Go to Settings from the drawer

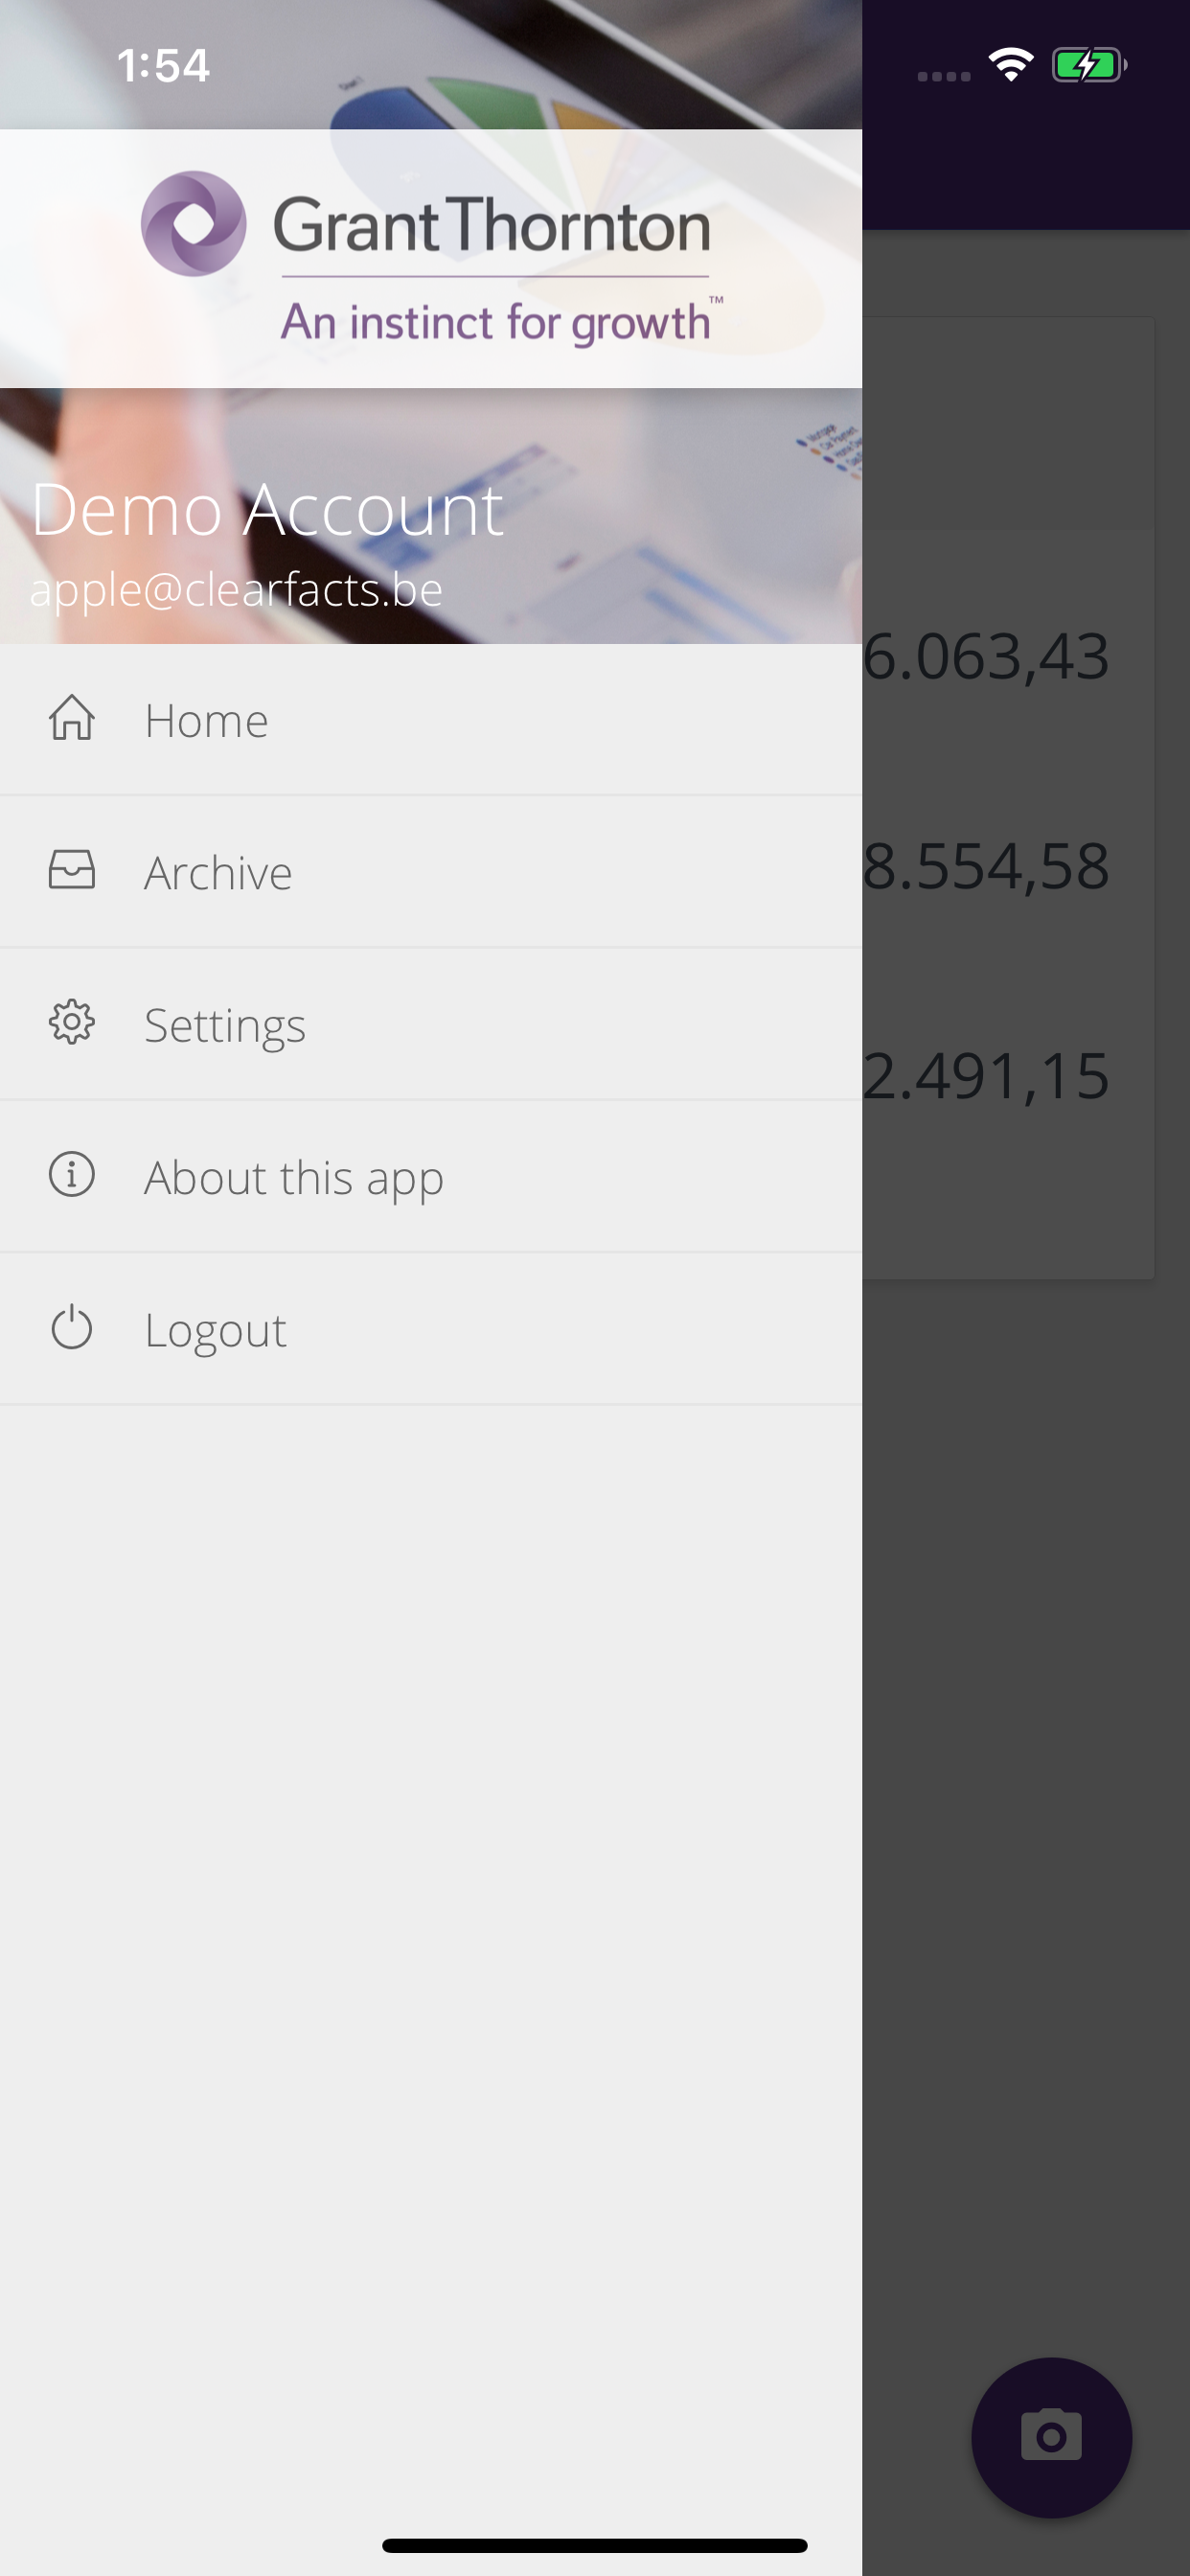click(x=225, y=1026)
